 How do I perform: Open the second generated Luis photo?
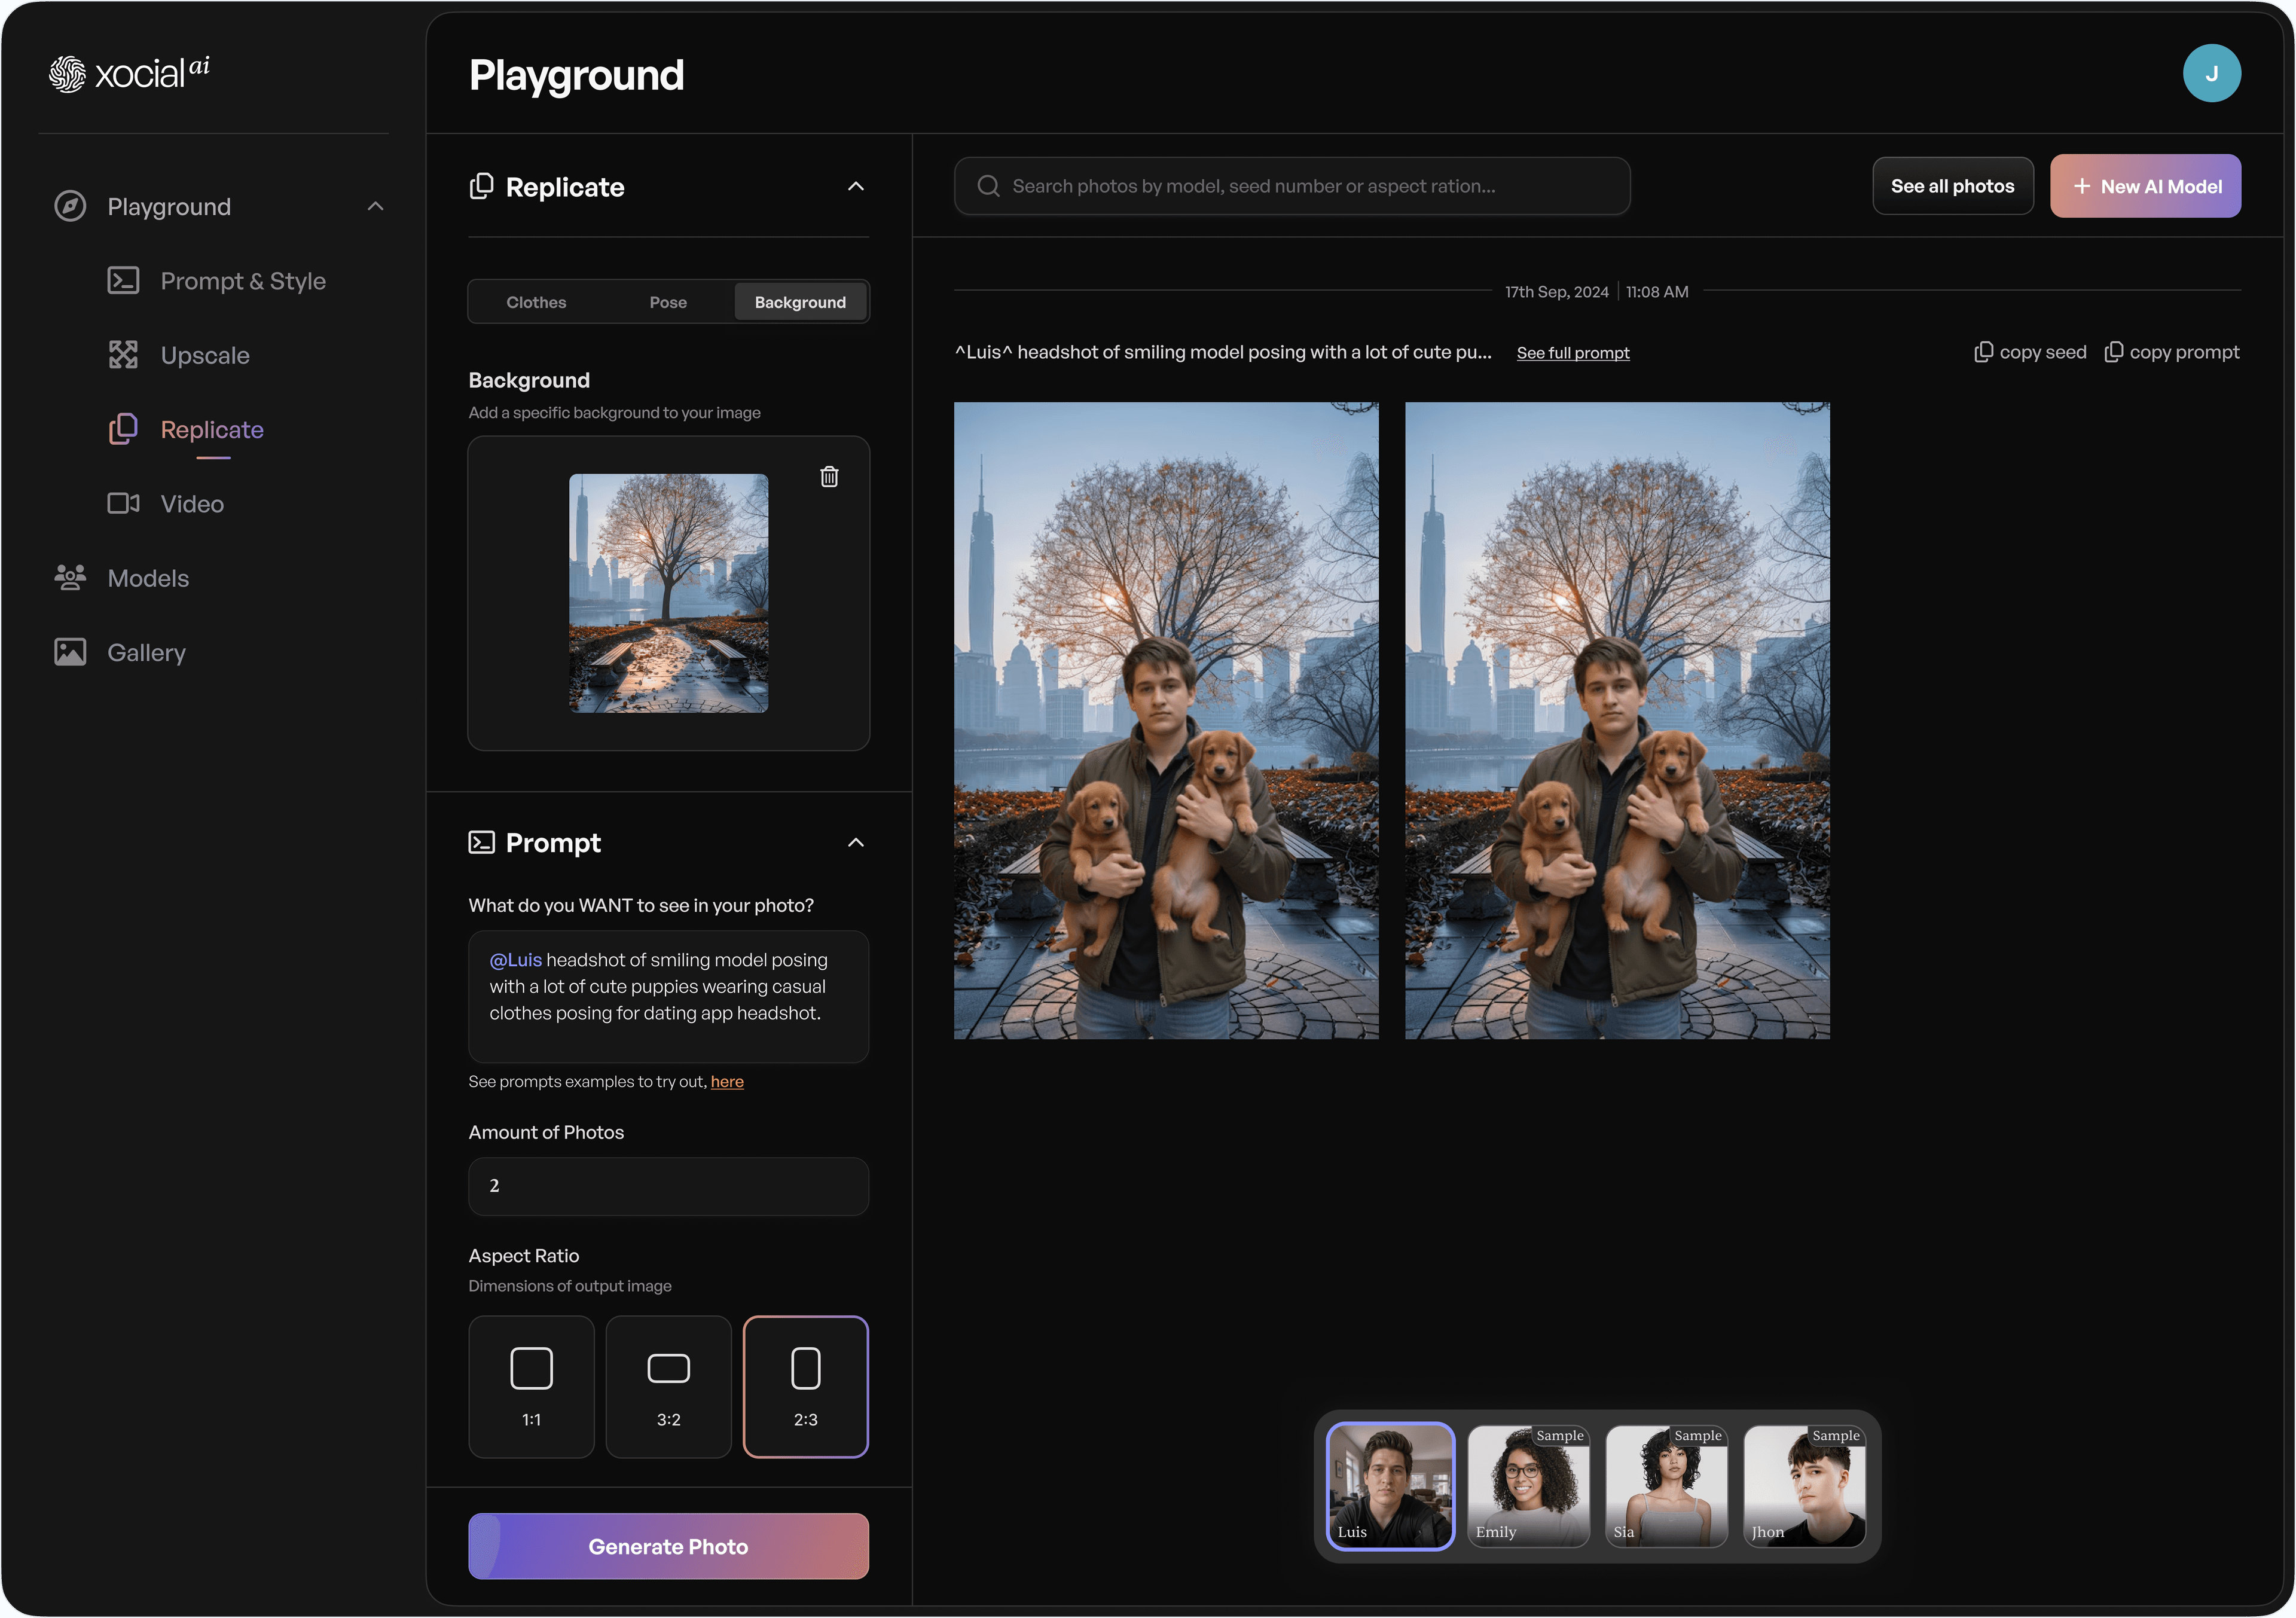pos(1617,720)
